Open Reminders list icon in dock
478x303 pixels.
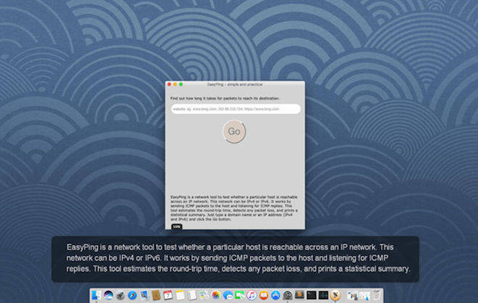[192, 295]
